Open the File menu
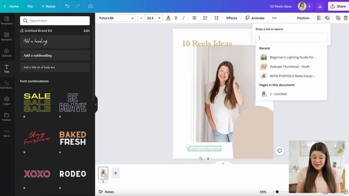 click(x=30, y=6)
